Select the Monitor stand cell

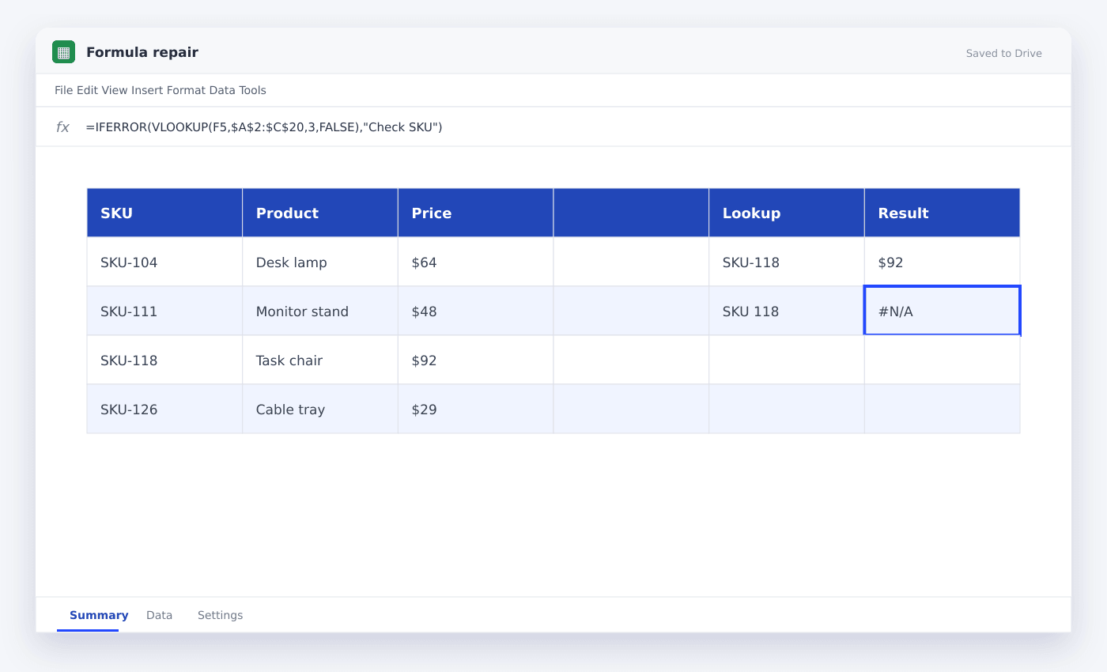[320, 311]
